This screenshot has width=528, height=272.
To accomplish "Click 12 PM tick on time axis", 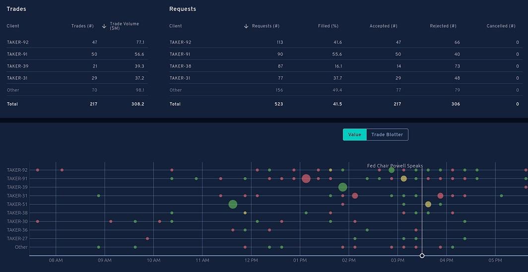I will tap(251, 261).
